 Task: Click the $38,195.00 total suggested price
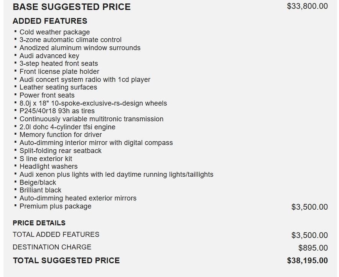[x=307, y=261]
